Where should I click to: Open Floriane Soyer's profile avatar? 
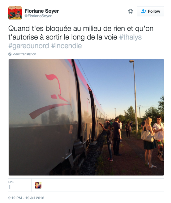coord(15,13)
